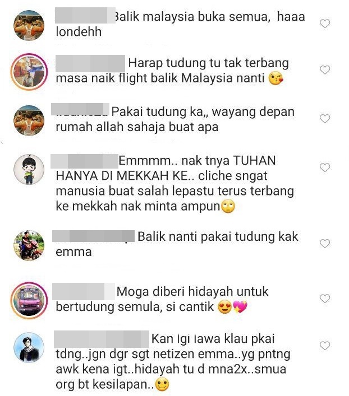Screen dimensions: 349x396
Task: Like the 'Harap tudung tu tak terbang' comment
Action: tap(325, 69)
